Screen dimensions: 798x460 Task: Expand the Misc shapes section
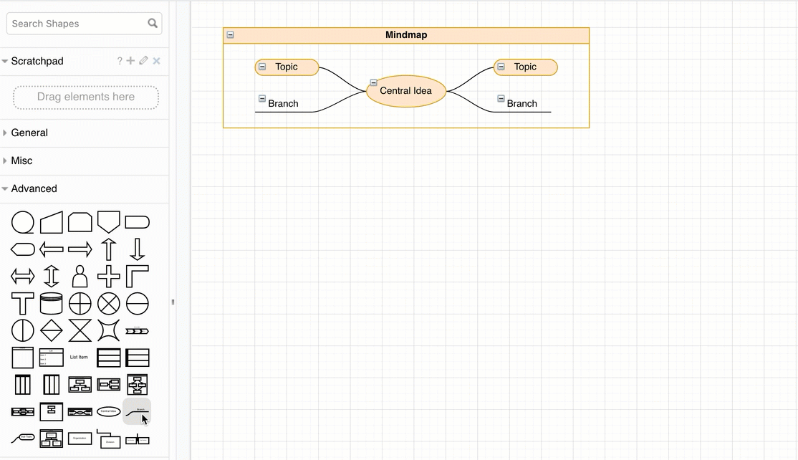click(x=21, y=160)
